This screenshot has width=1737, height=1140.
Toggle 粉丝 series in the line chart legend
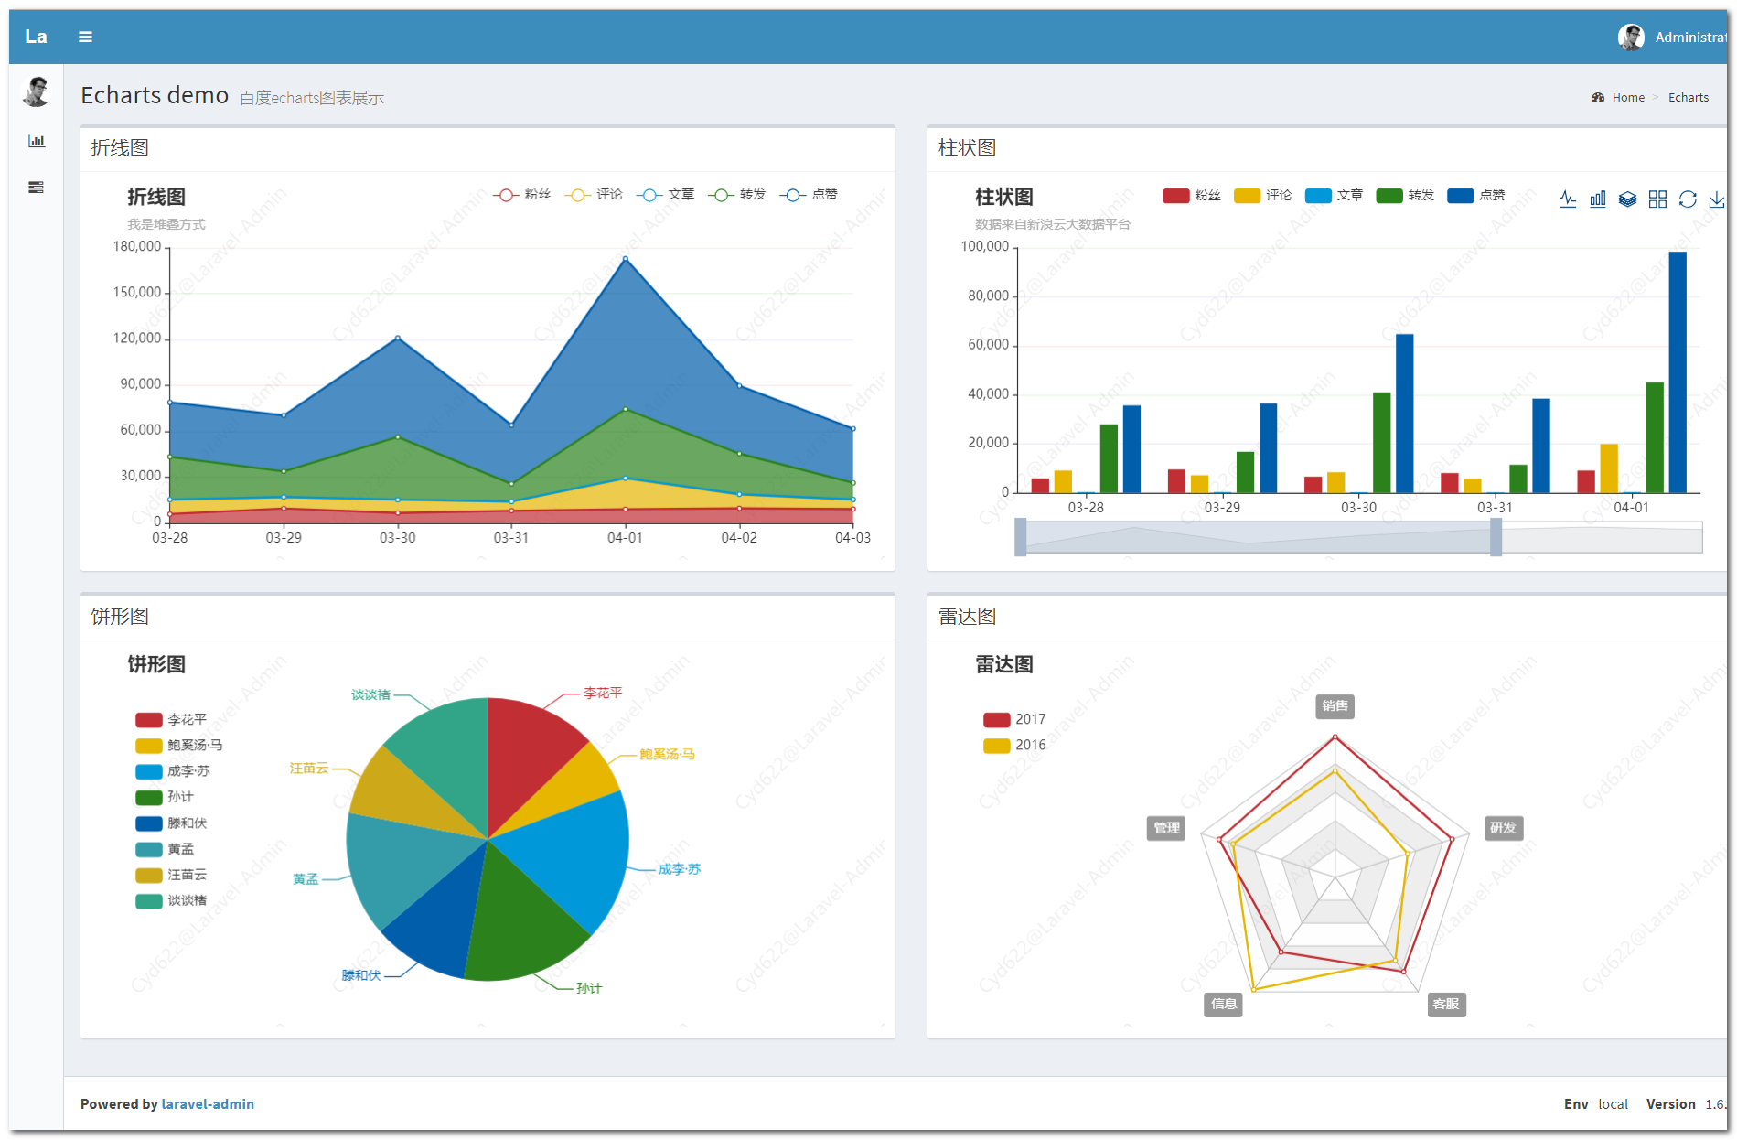(522, 195)
